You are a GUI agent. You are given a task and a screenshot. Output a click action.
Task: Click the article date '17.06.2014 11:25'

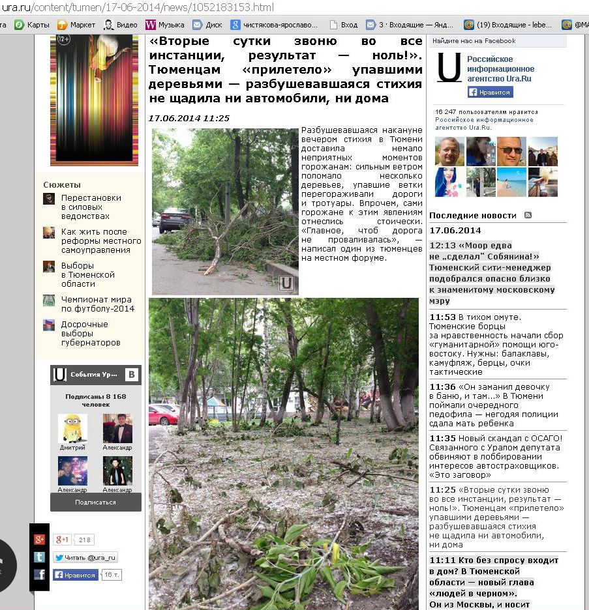tap(189, 118)
